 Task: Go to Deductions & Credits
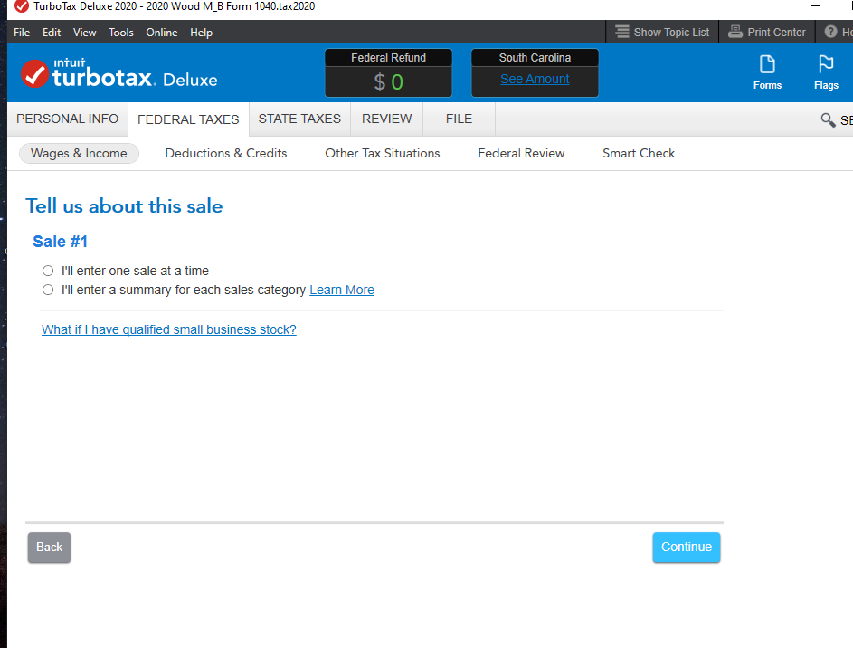coord(226,154)
